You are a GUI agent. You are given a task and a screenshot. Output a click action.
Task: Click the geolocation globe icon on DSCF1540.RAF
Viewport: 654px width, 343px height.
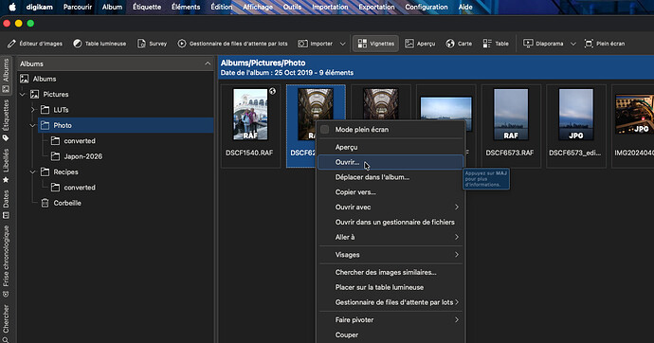pos(272,91)
